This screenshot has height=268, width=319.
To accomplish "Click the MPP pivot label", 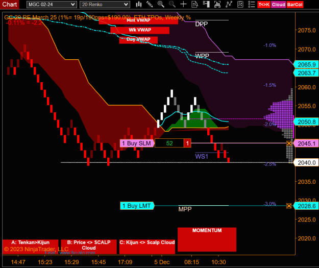I will click(185, 209).
